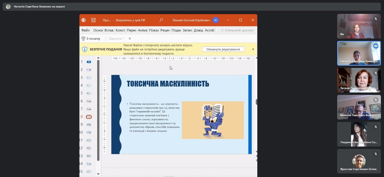Click the Protected View shield icon
The width and height of the screenshot is (384, 177).
85,49
